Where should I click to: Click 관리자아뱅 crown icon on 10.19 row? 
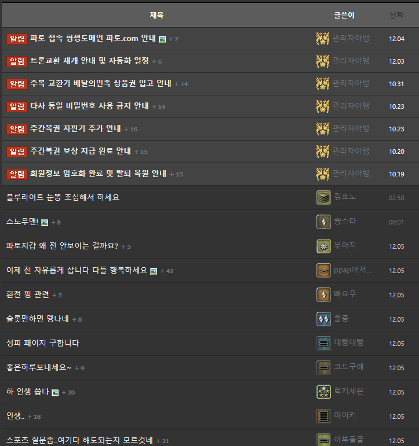coord(323,174)
